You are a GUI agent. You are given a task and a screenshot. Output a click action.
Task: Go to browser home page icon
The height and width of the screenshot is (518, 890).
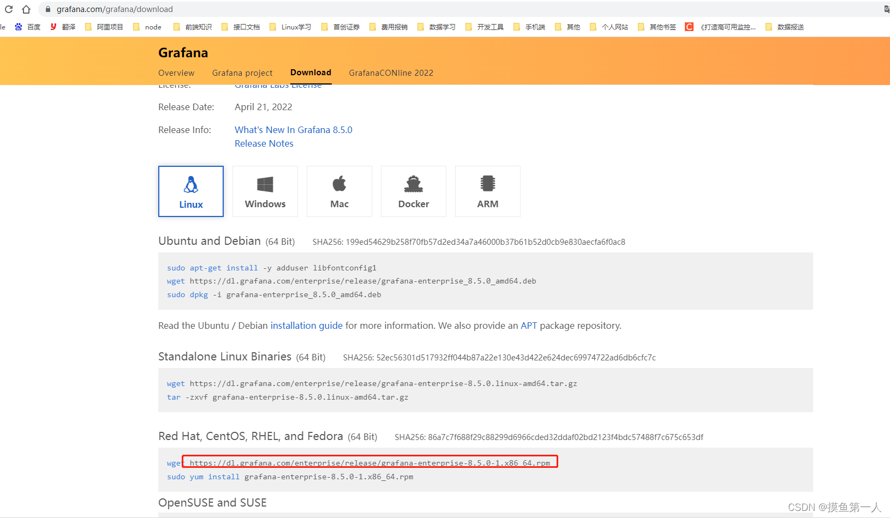[x=26, y=9]
